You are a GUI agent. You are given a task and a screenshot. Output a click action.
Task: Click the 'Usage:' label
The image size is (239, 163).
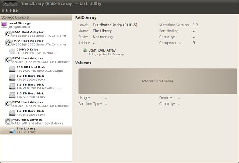pos(84,98)
